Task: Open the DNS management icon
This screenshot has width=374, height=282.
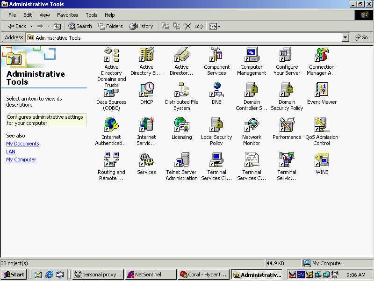Action: click(x=216, y=90)
